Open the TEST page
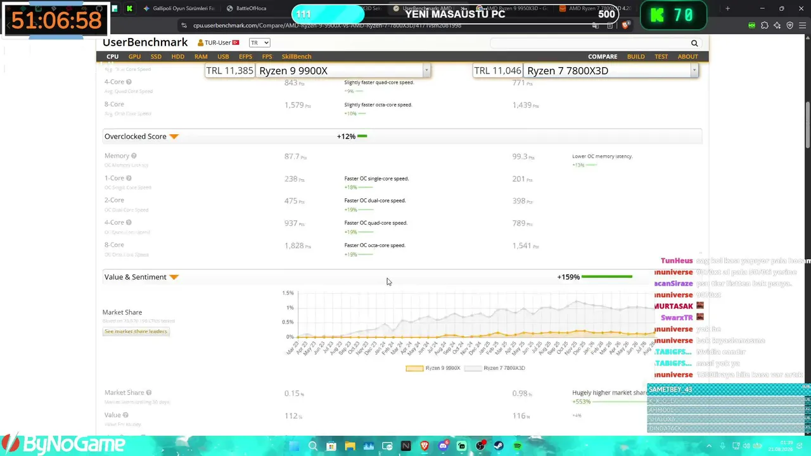The width and height of the screenshot is (811, 456). click(661, 56)
